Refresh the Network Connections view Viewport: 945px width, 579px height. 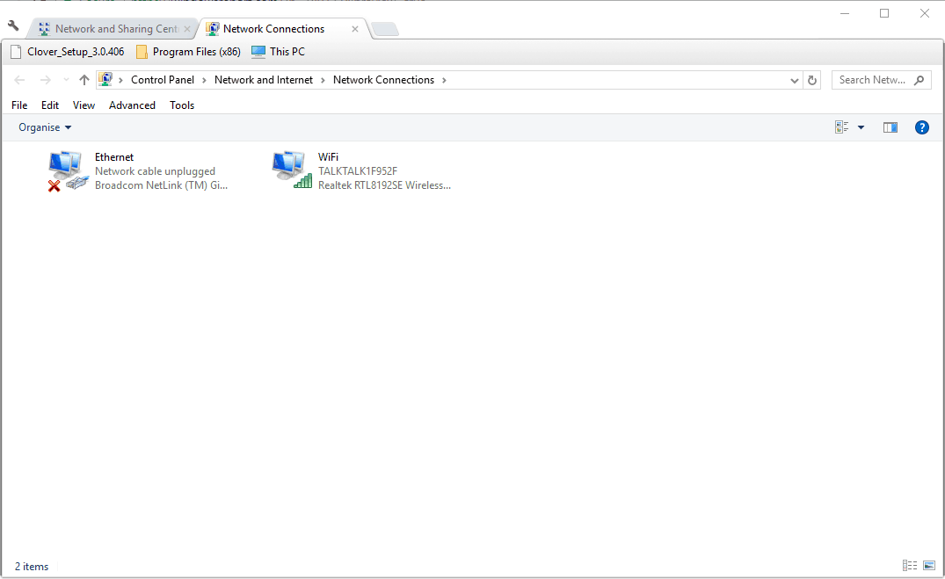point(811,80)
